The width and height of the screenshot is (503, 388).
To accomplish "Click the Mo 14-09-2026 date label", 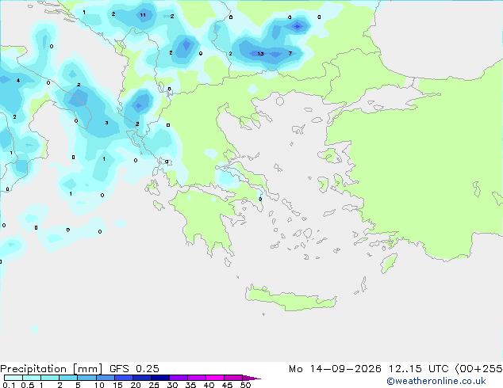I will pyautogui.click(x=335, y=369).
